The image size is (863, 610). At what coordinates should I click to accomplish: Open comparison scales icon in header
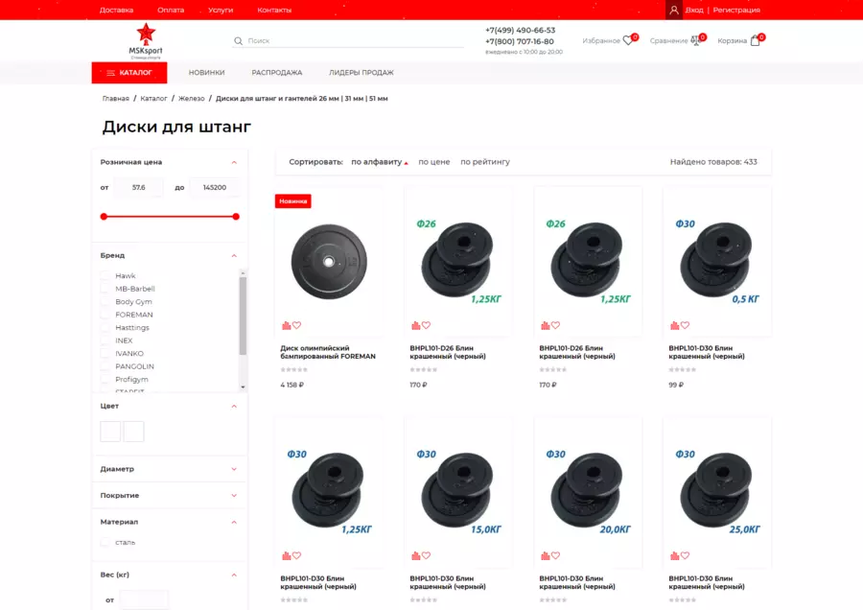tap(695, 40)
